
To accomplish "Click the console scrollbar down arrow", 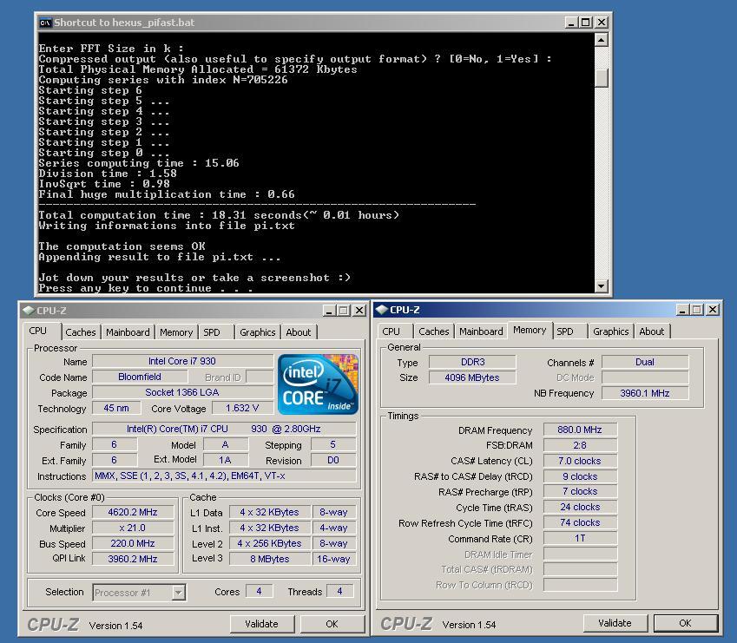I will coord(602,285).
